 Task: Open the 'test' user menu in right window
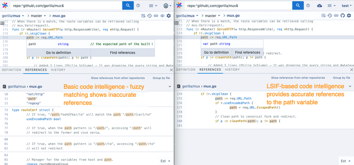coord(346,6)
